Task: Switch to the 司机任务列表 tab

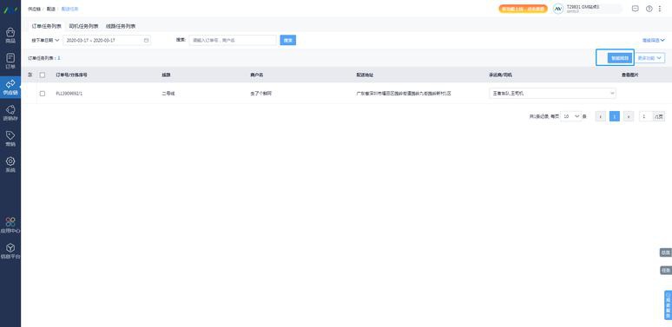Action: point(83,26)
